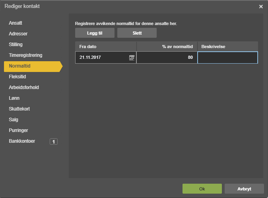The height and width of the screenshot is (198, 268).
Task: Click the date field 21.11.2017
Action: pyautogui.click(x=106, y=57)
